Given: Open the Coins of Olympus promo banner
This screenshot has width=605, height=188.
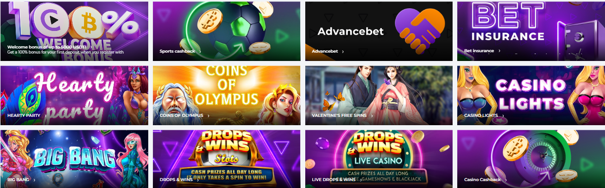Looking at the screenshot, I should pos(226,96).
